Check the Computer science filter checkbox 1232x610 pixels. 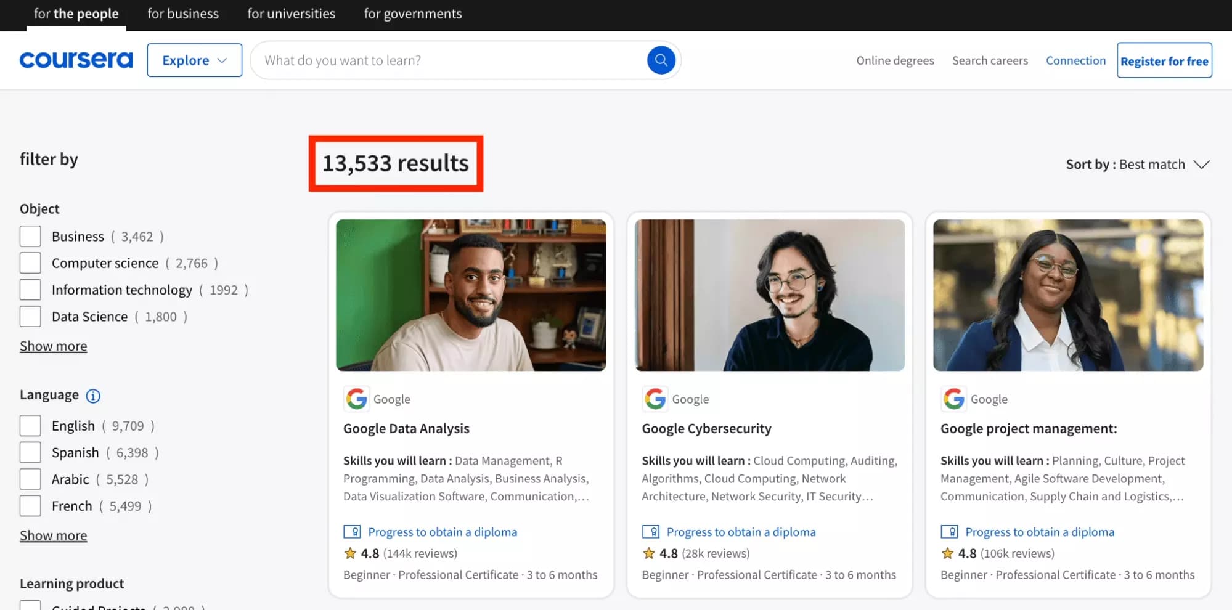click(30, 263)
